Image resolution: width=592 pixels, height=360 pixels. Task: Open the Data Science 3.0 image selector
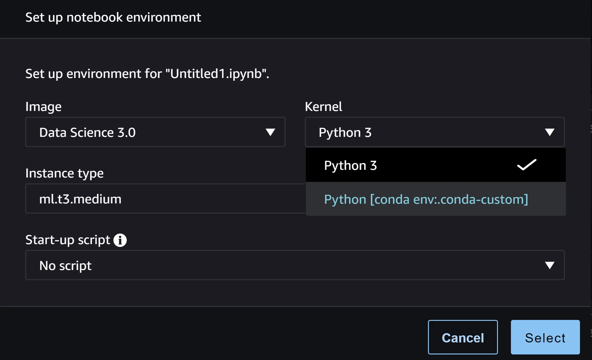[155, 132]
